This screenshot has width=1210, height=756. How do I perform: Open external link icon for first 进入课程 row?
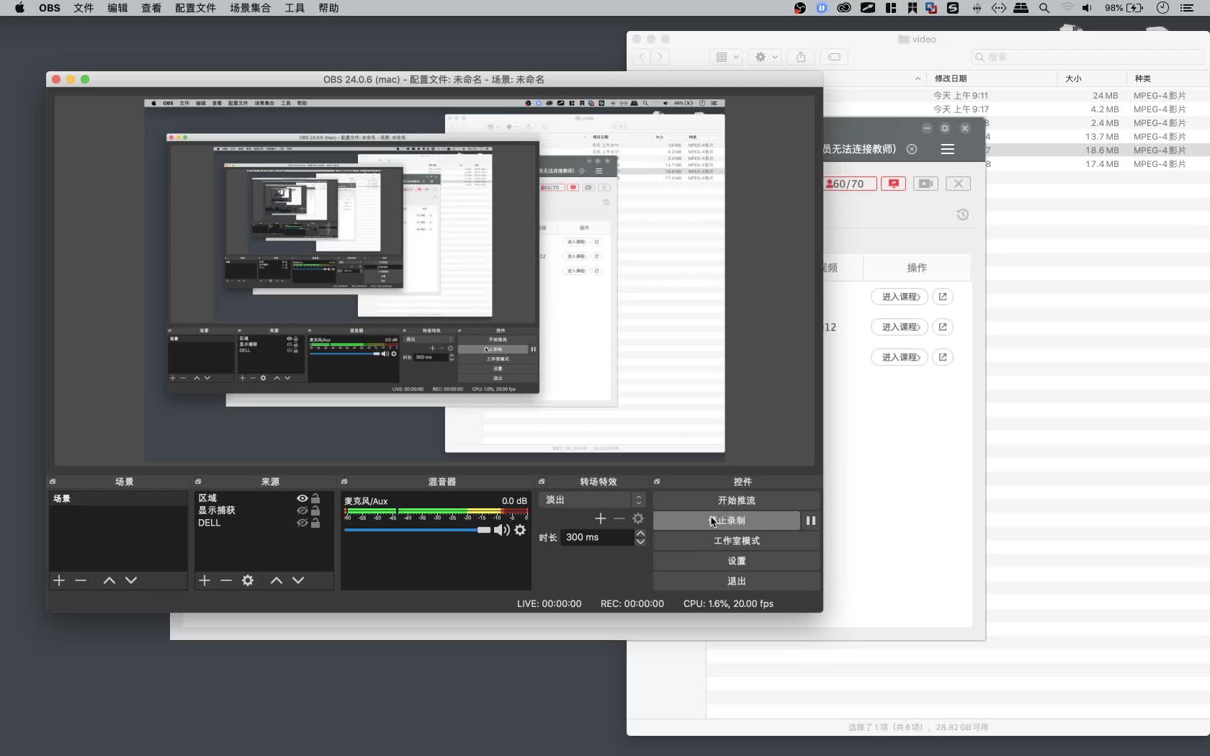coord(943,297)
